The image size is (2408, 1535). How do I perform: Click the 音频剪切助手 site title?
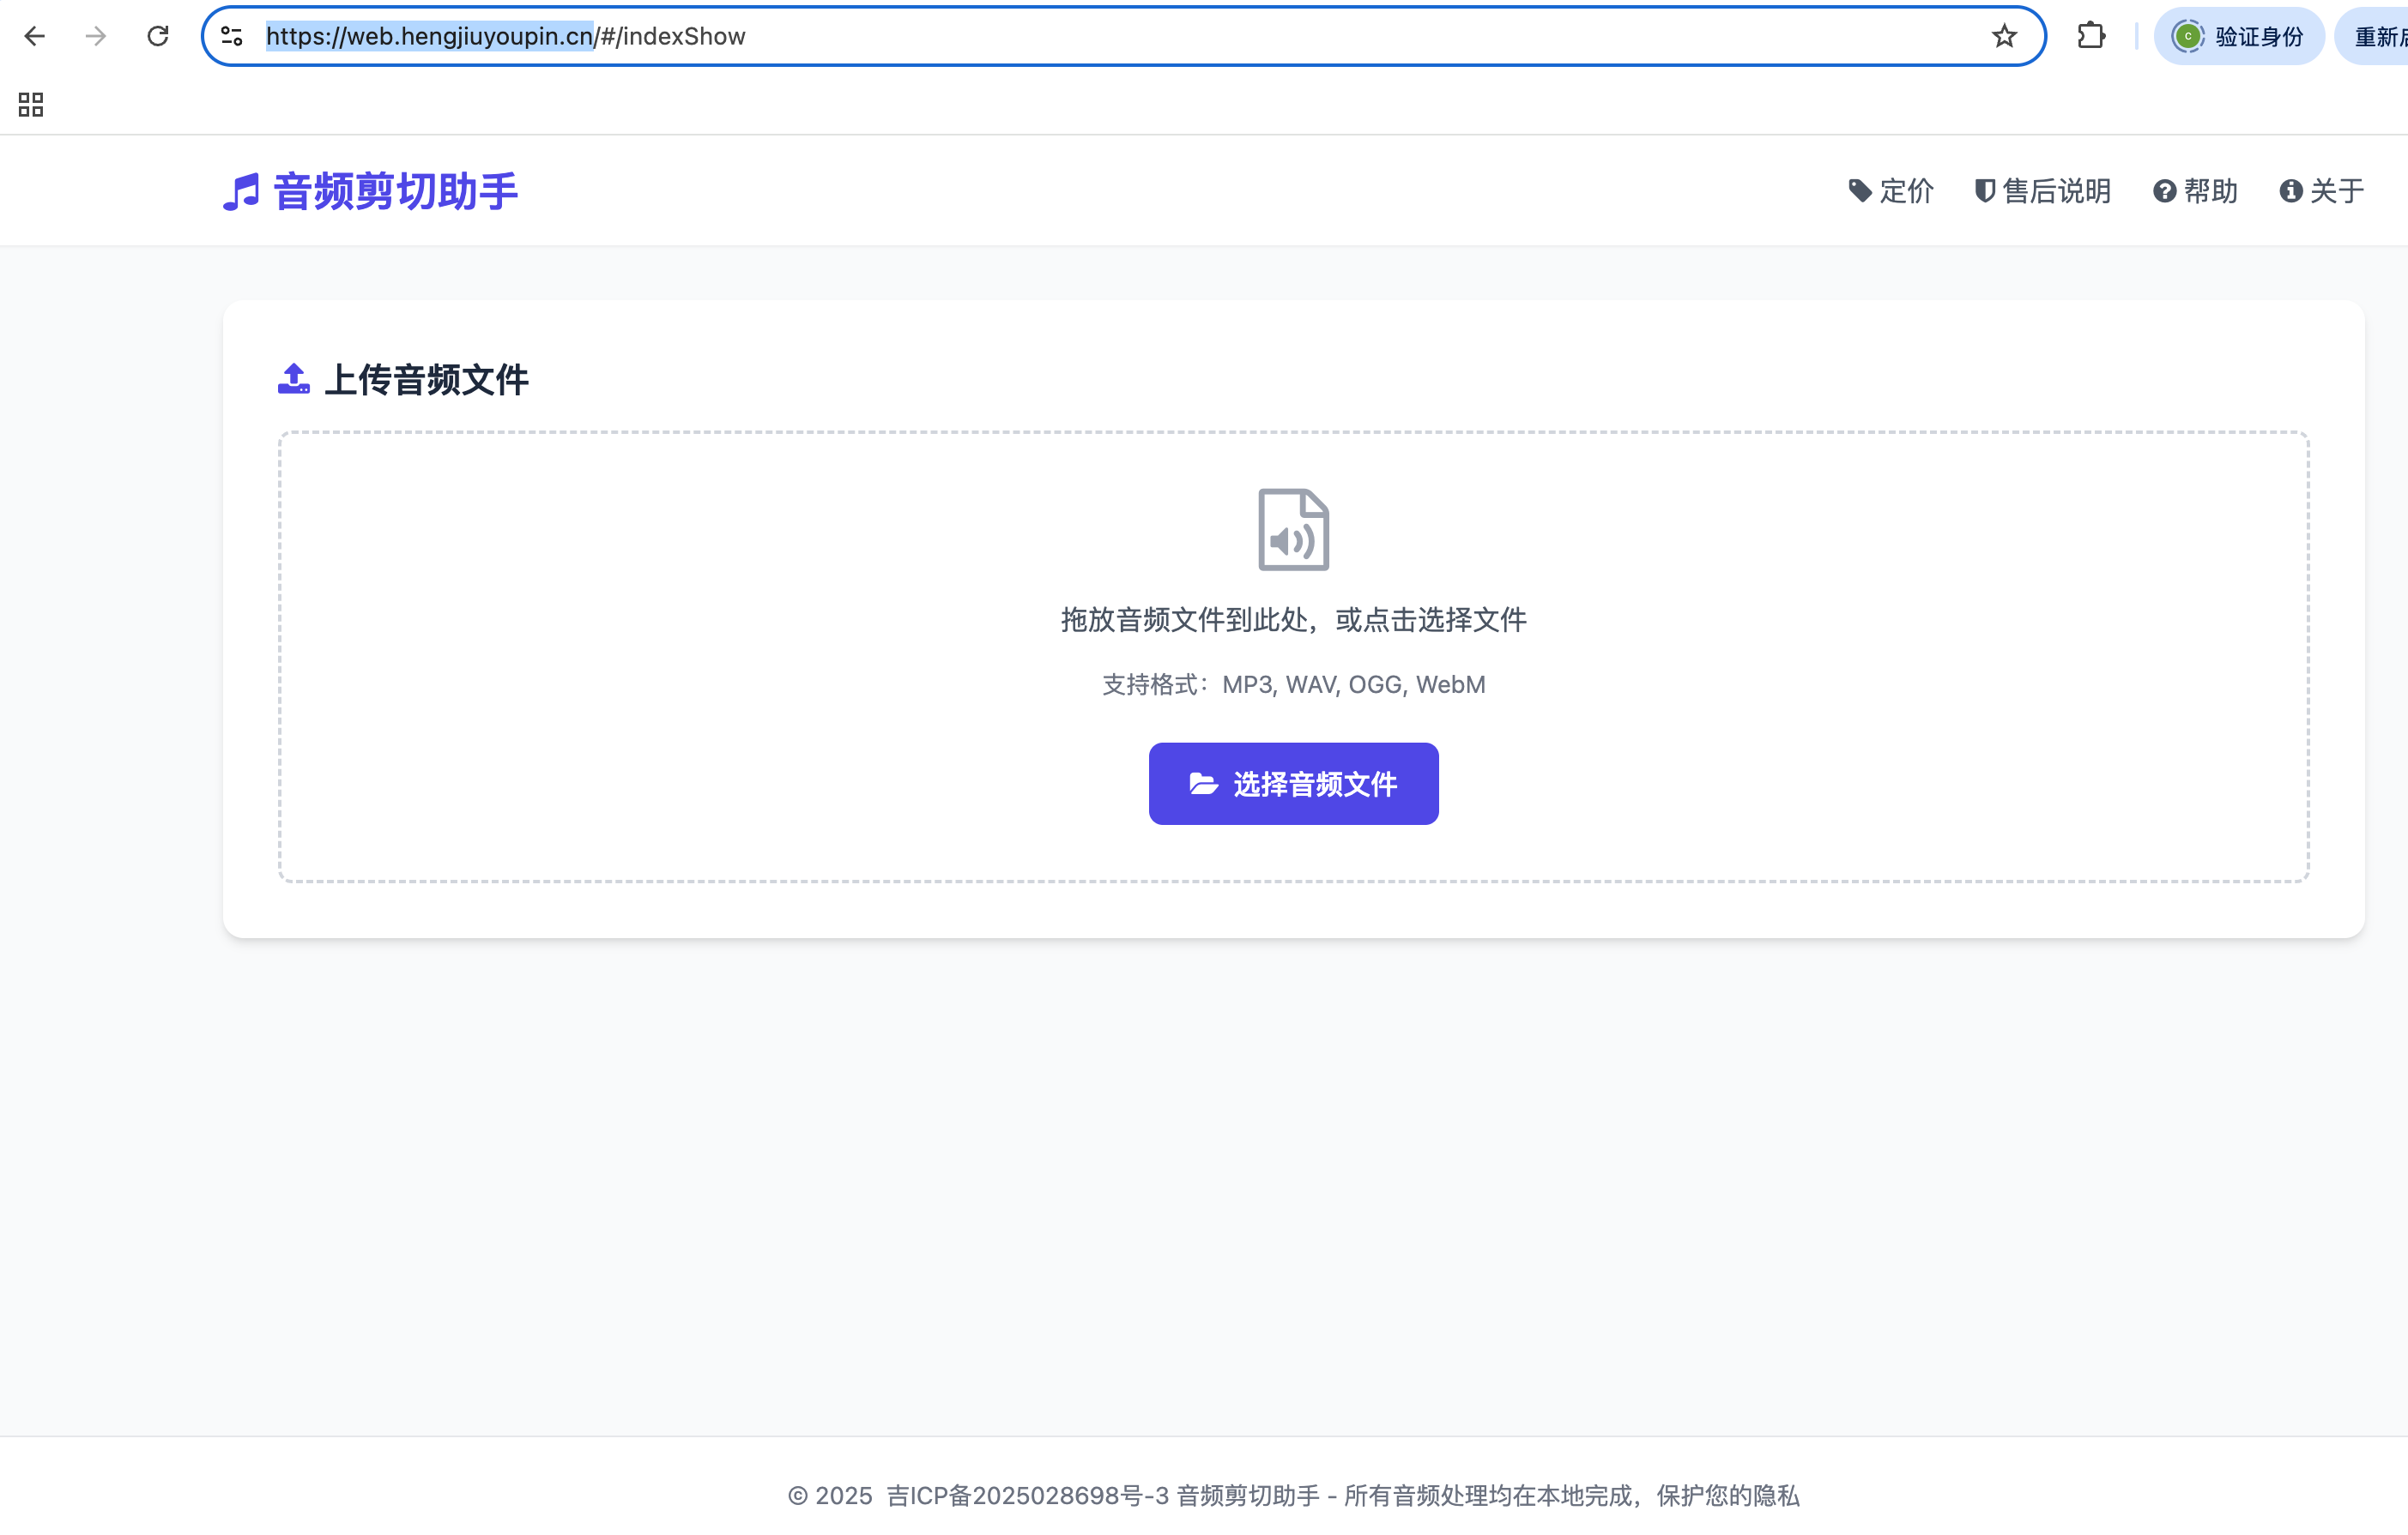396,192
